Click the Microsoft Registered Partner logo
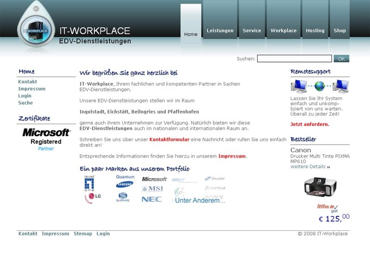 click(x=46, y=139)
